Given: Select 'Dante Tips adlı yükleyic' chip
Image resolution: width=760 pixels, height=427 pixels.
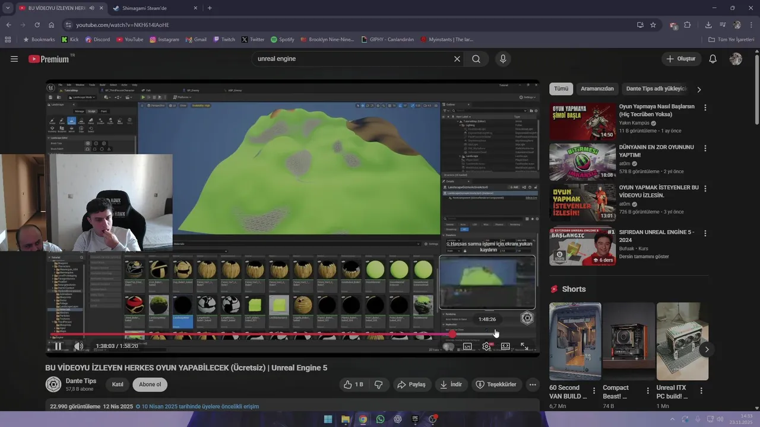Looking at the screenshot, I should click(x=656, y=88).
